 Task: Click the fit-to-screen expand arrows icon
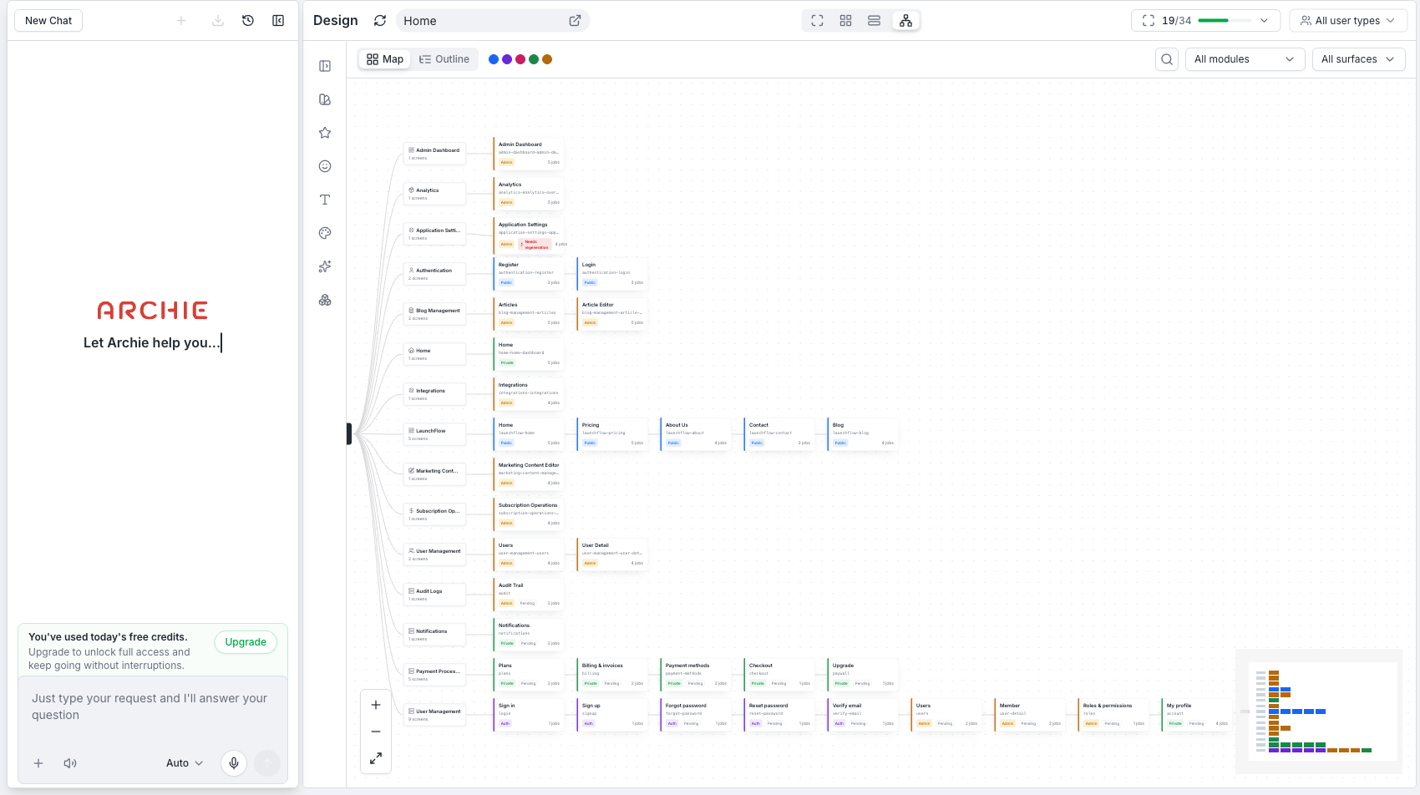[x=376, y=758]
